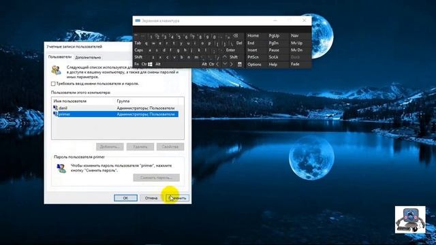Toggle the Nav key on on-screen keyboard
Screen dimensions: 436x245
click(x=295, y=35)
